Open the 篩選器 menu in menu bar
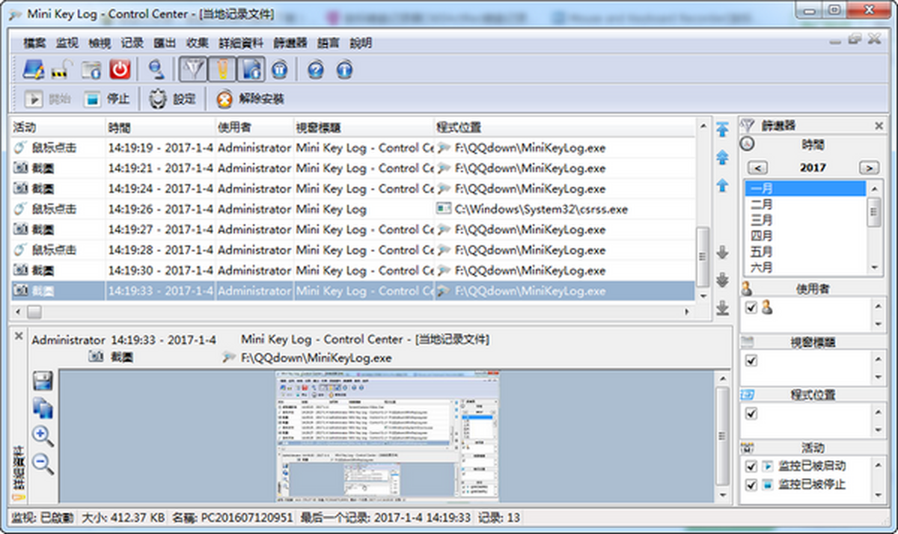Viewport: 898px width, 534px height. (x=290, y=43)
